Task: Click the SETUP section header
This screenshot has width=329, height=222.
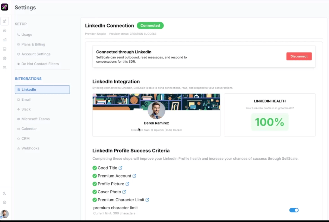Action: tap(21, 24)
